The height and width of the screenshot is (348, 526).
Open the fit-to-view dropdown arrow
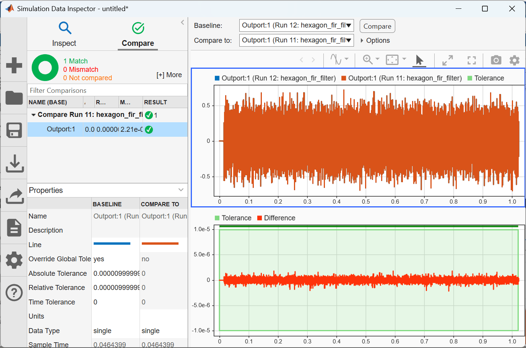click(x=404, y=59)
